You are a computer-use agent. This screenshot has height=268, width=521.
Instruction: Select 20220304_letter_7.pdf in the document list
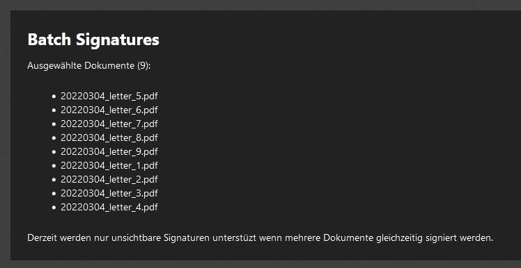pos(109,124)
